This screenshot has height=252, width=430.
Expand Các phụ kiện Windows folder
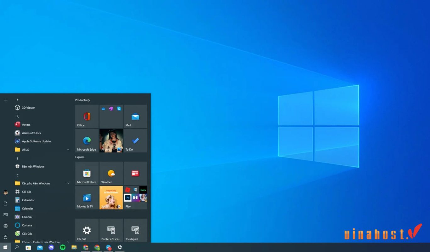click(68, 183)
